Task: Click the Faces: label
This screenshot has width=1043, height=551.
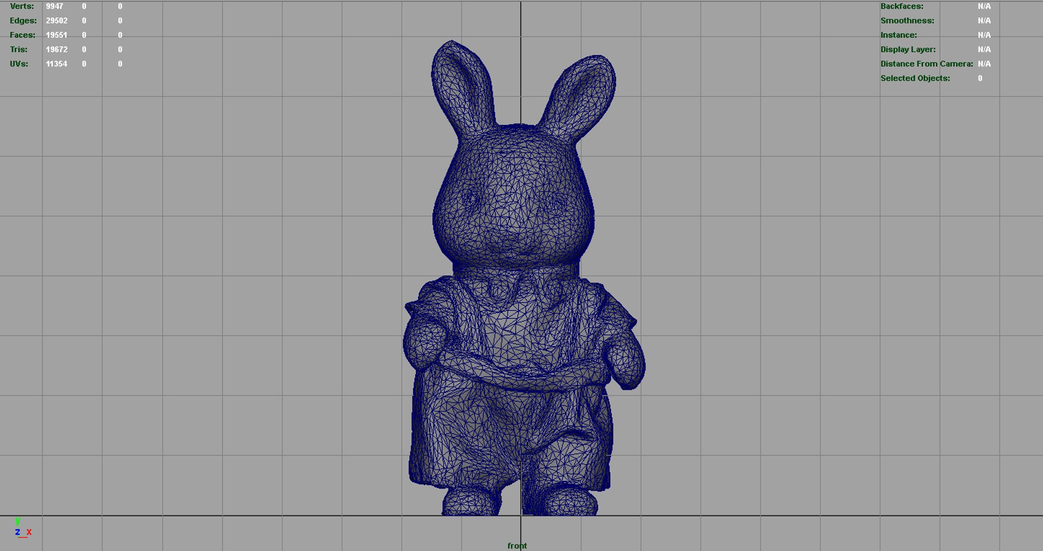Action: 22,35
